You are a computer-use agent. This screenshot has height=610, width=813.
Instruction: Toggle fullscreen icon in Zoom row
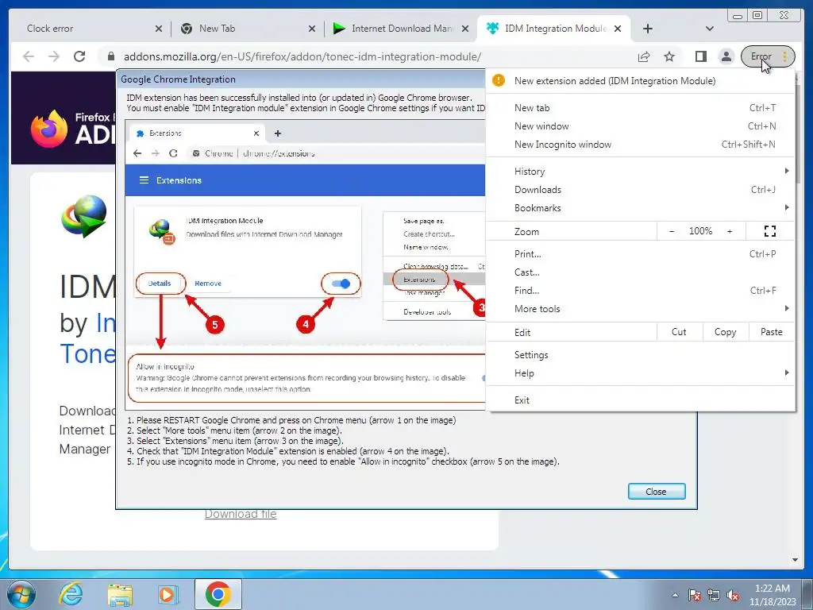pyautogui.click(x=770, y=231)
